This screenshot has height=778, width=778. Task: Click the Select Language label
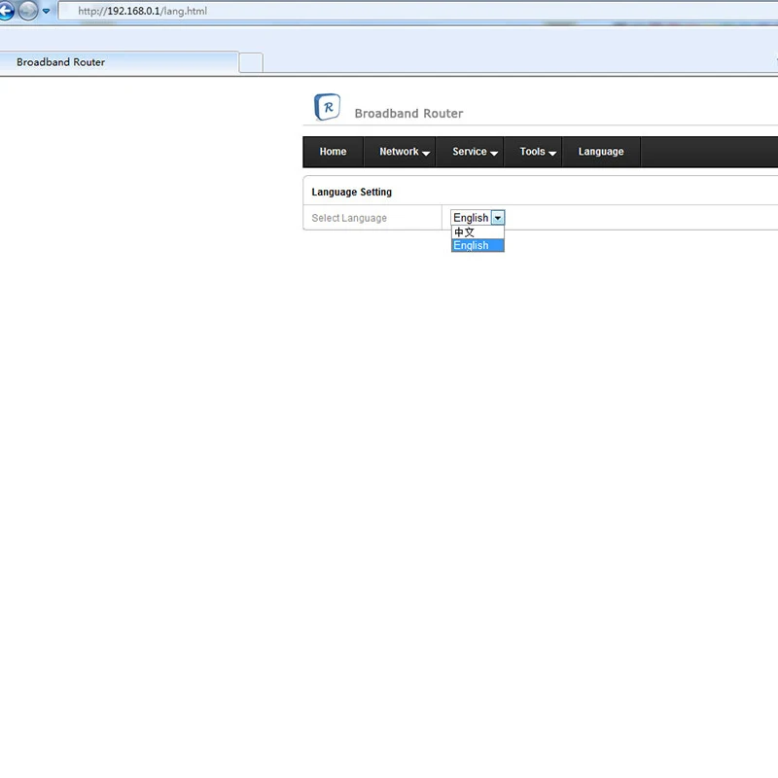(x=349, y=218)
